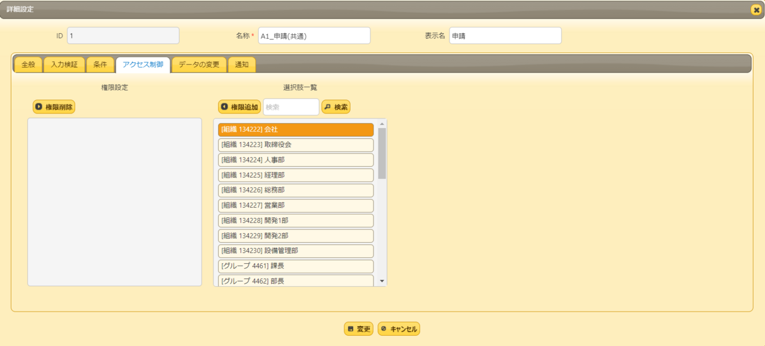Edit the 表示名 field 申請
The width and height of the screenshot is (765, 346).
point(505,36)
